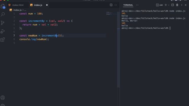Click the editor minimap preview
Viewport: 189px width, 106px height.
pos(112,13)
